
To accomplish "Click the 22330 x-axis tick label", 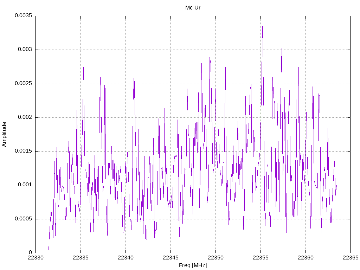I will 36,258.
